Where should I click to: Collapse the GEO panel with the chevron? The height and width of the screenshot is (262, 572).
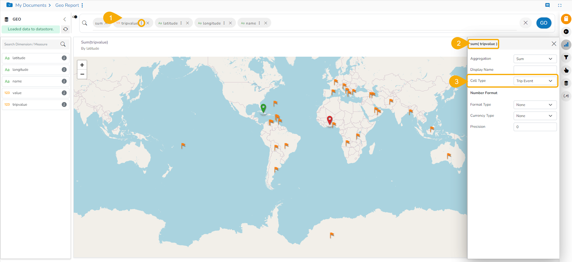pyautogui.click(x=65, y=19)
